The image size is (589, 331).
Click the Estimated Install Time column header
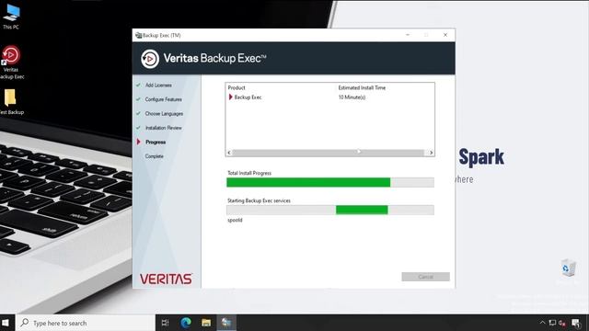[x=362, y=88]
